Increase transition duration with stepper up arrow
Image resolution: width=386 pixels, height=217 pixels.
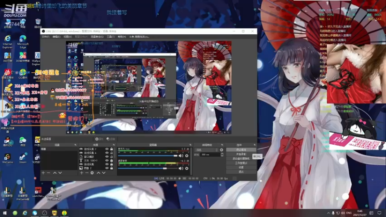tap(222, 153)
